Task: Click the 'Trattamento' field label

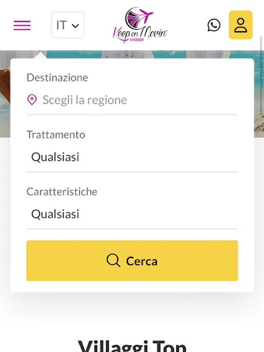Action: [56, 135]
